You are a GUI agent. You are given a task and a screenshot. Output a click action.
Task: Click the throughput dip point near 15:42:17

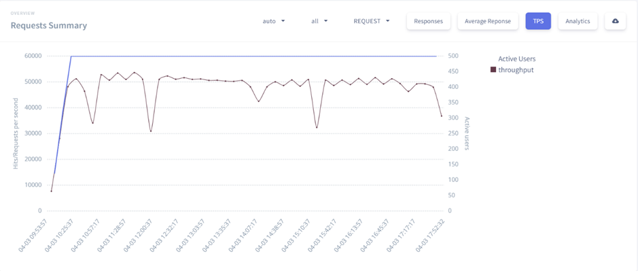click(317, 128)
